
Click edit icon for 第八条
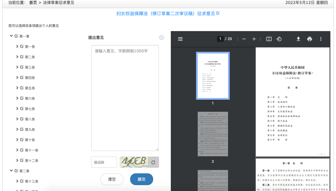coord(22,119)
